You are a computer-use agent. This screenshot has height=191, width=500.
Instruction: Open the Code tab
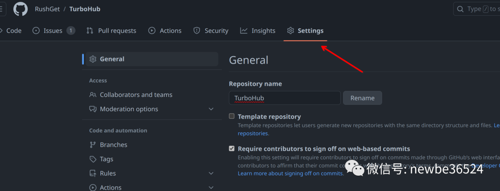[11, 31]
